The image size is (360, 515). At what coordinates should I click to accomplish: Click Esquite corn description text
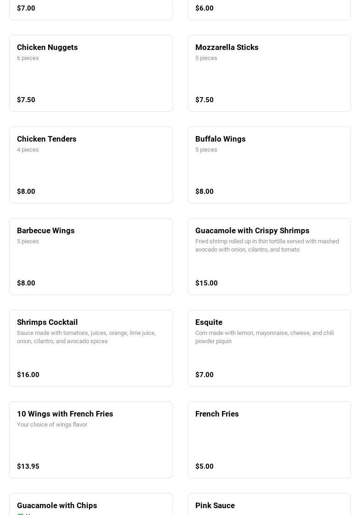[264, 337]
